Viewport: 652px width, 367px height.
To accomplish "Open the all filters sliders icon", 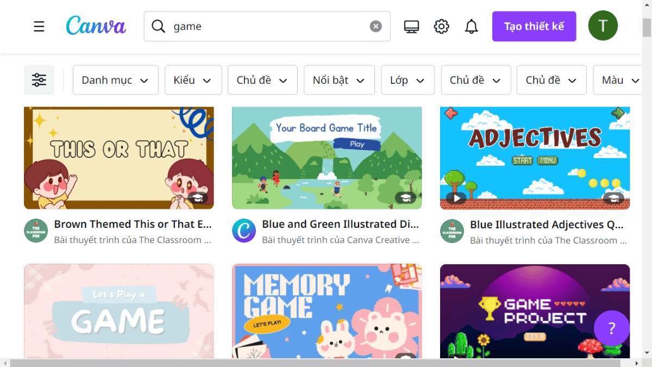I will 39,80.
